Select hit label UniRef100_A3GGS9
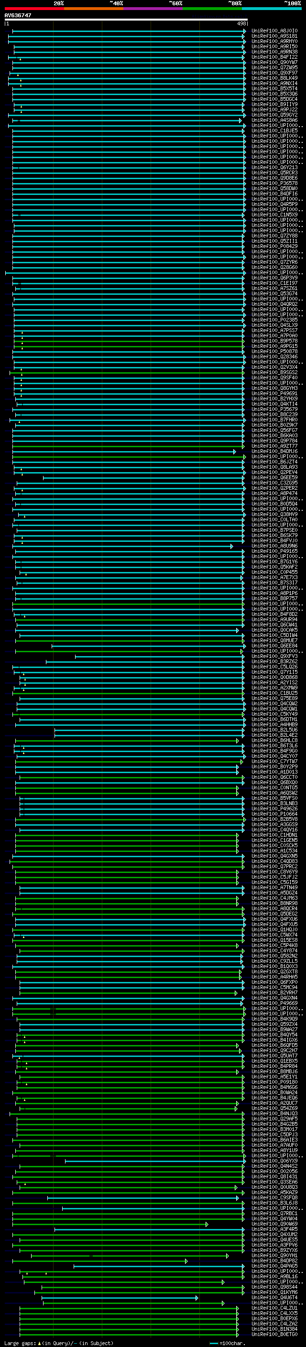 [x=274, y=825]
